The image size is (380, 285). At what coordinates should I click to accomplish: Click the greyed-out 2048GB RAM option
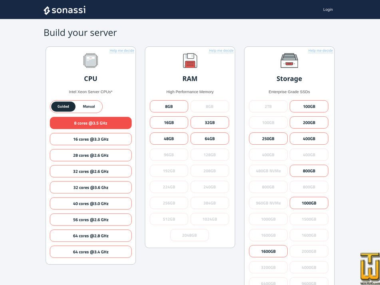coord(189,235)
